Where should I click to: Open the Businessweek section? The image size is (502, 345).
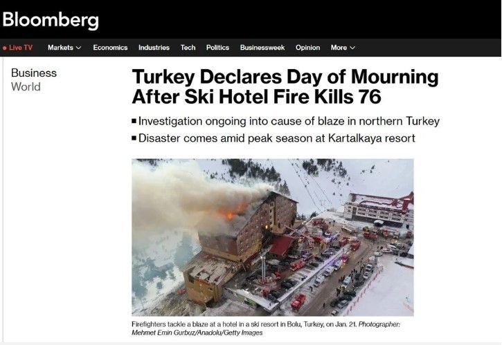tap(262, 48)
